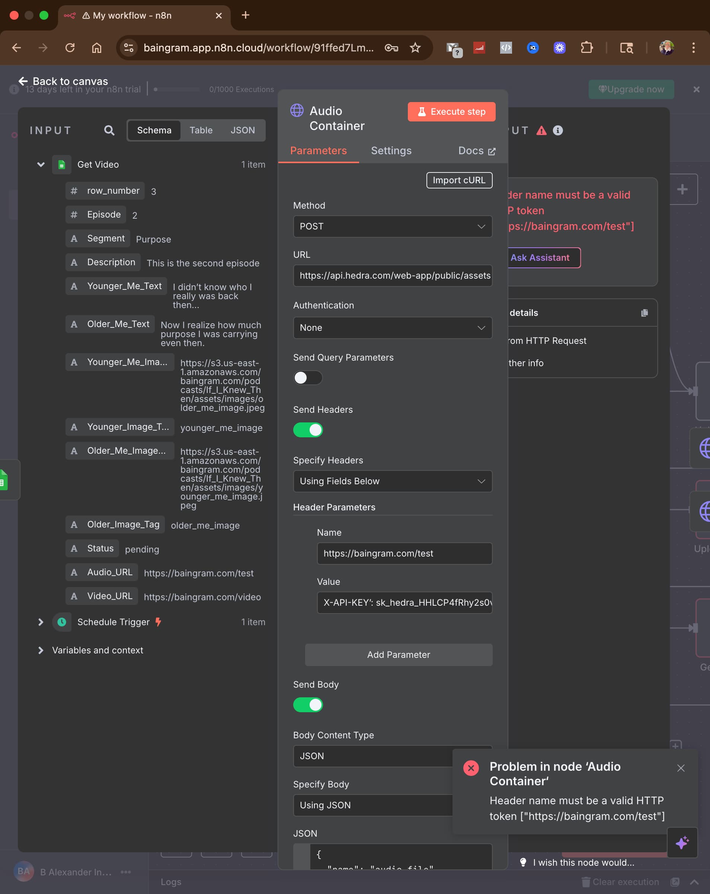Click the back arrow to canvas
Image resolution: width=710 pixels, height=894 pixels.
point(23,81)
